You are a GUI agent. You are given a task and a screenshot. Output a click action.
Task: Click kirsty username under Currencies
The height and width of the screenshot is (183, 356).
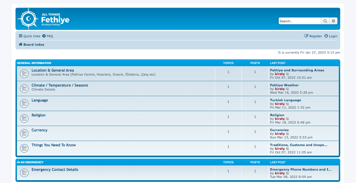[x=280, y=134]
